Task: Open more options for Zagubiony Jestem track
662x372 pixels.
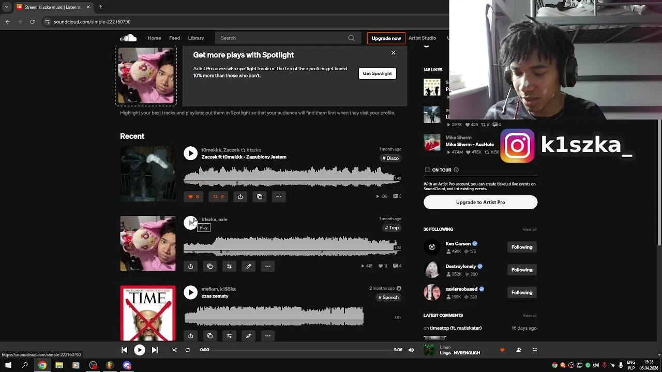Action: 279,196
